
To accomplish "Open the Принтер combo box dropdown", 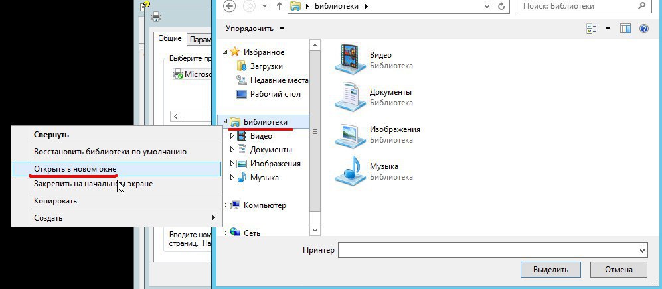I will click(641, 250).
